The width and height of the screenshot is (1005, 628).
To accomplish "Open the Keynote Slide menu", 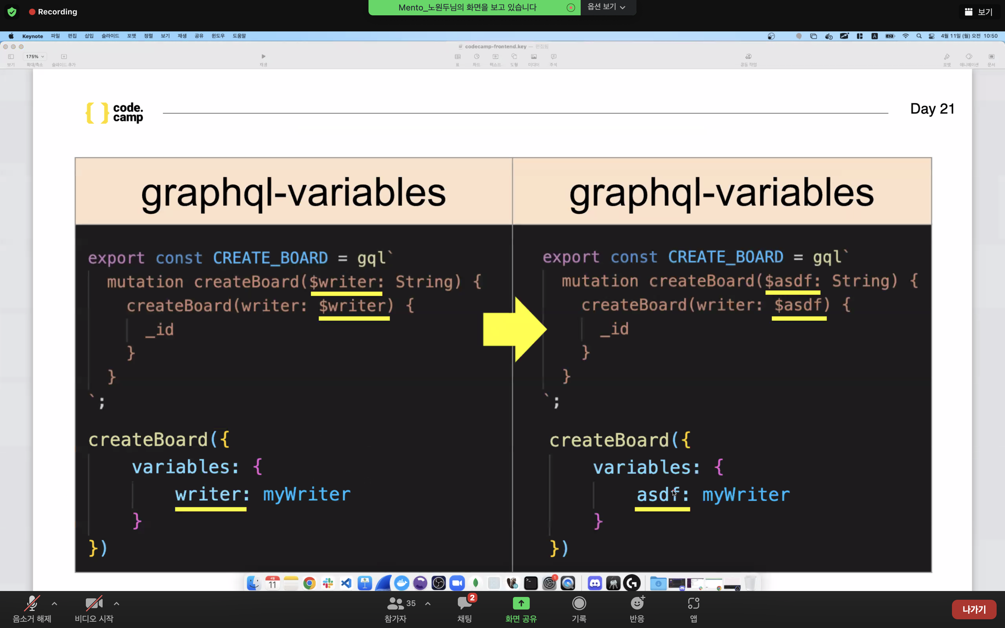I will coord(110,36).
